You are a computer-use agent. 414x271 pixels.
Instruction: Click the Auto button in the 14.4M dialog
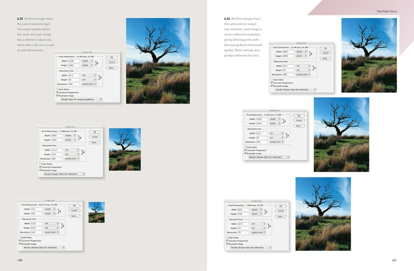111,68
